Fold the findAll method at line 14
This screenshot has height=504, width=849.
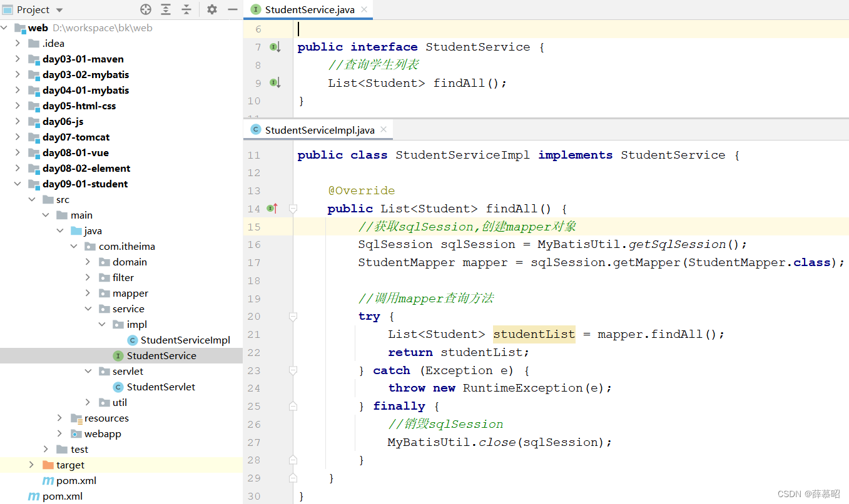coord(293,209)
